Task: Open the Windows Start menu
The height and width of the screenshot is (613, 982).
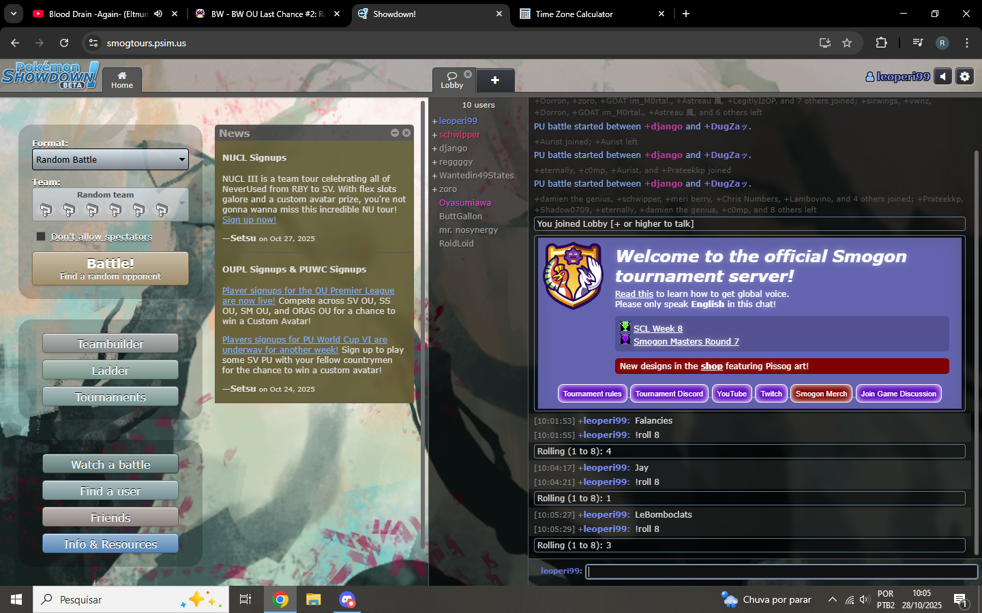Action: point(16,599)
